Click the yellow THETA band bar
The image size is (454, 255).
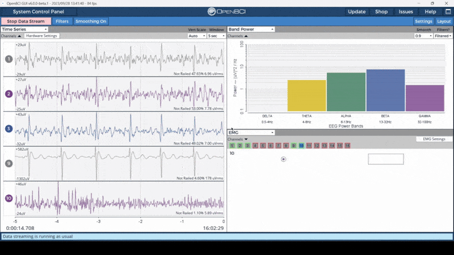(x=306, y=96)
